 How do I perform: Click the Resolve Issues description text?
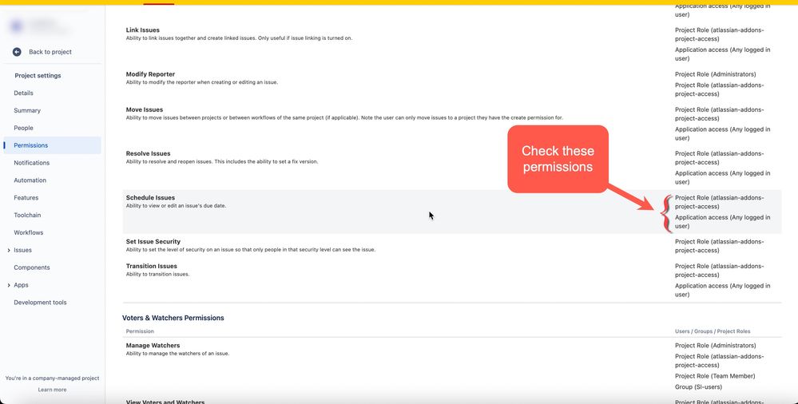click(x=222, y=162)
